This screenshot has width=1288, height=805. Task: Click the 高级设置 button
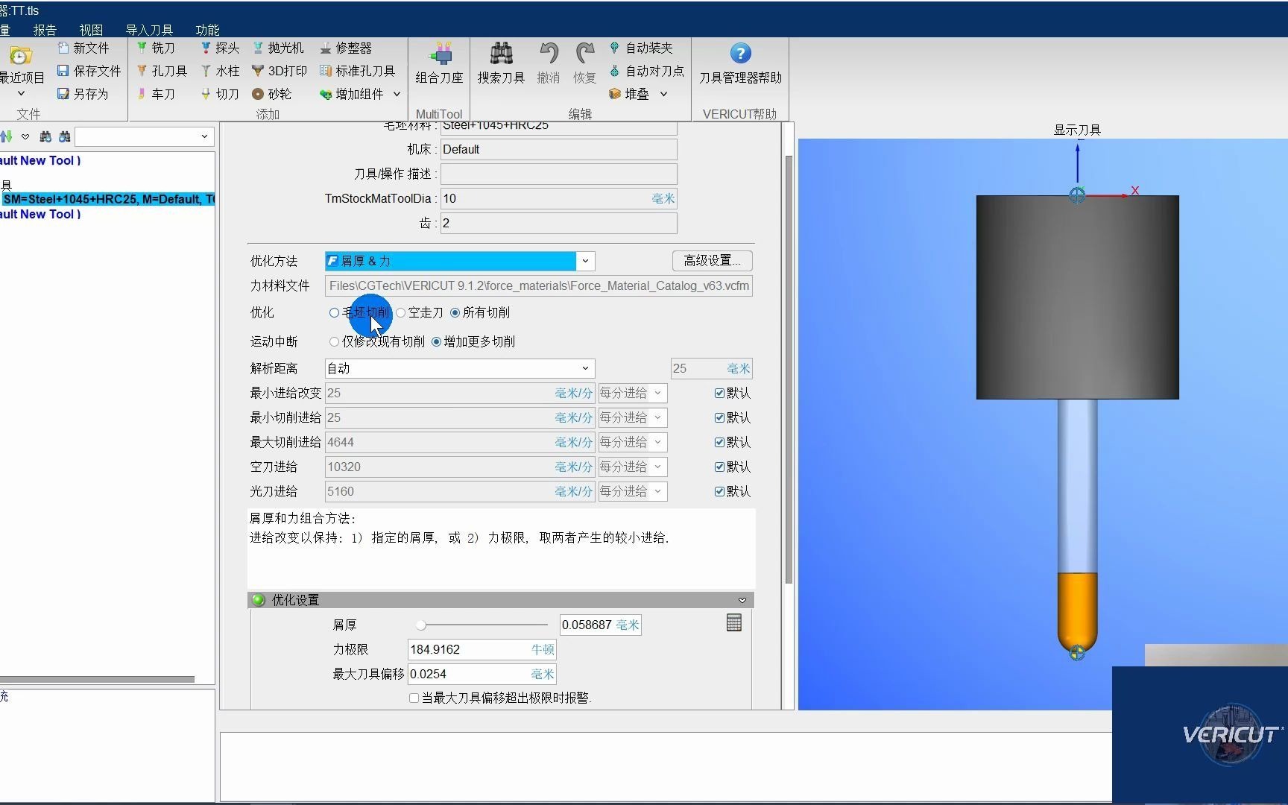[x=711, y=260]
